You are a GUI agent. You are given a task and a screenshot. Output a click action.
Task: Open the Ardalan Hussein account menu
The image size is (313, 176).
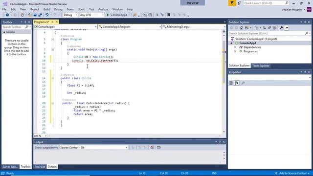(x=293, y=10)
